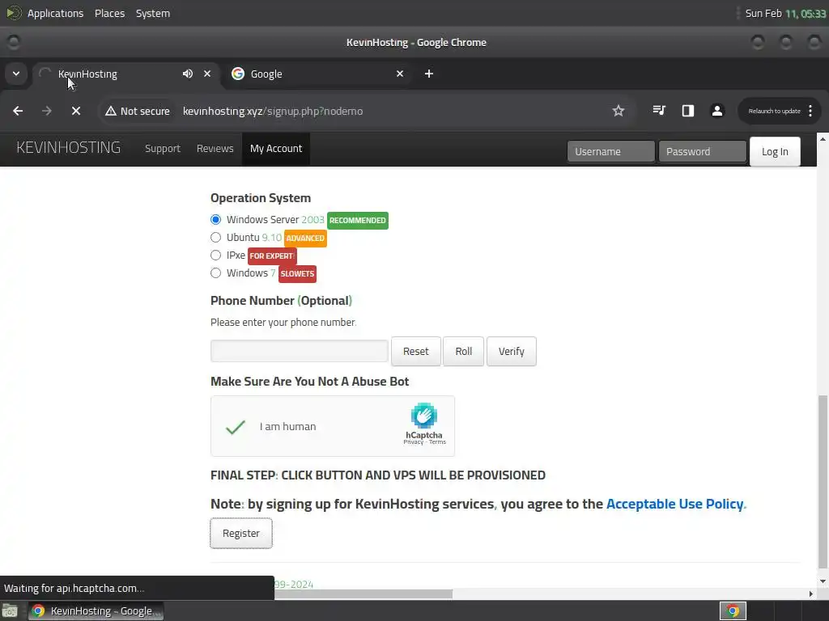829x621 pixels.
Task: Stop loading the page with the X button
Action: (76, 111)
